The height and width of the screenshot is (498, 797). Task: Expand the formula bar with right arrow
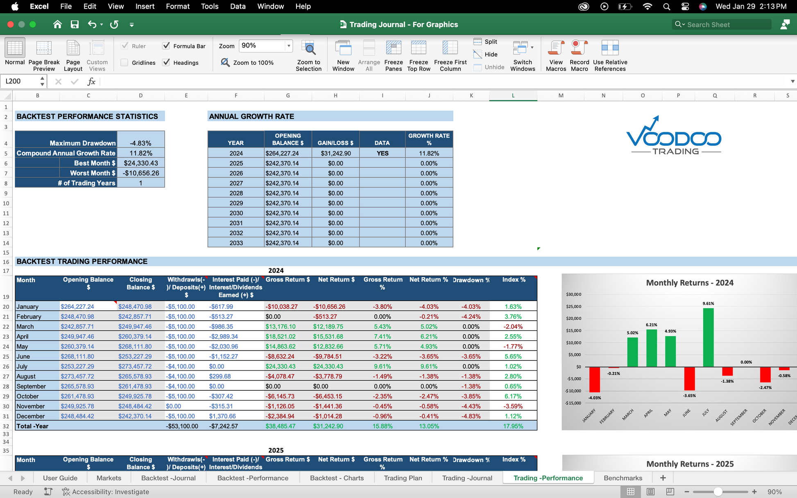pos(792,81)
